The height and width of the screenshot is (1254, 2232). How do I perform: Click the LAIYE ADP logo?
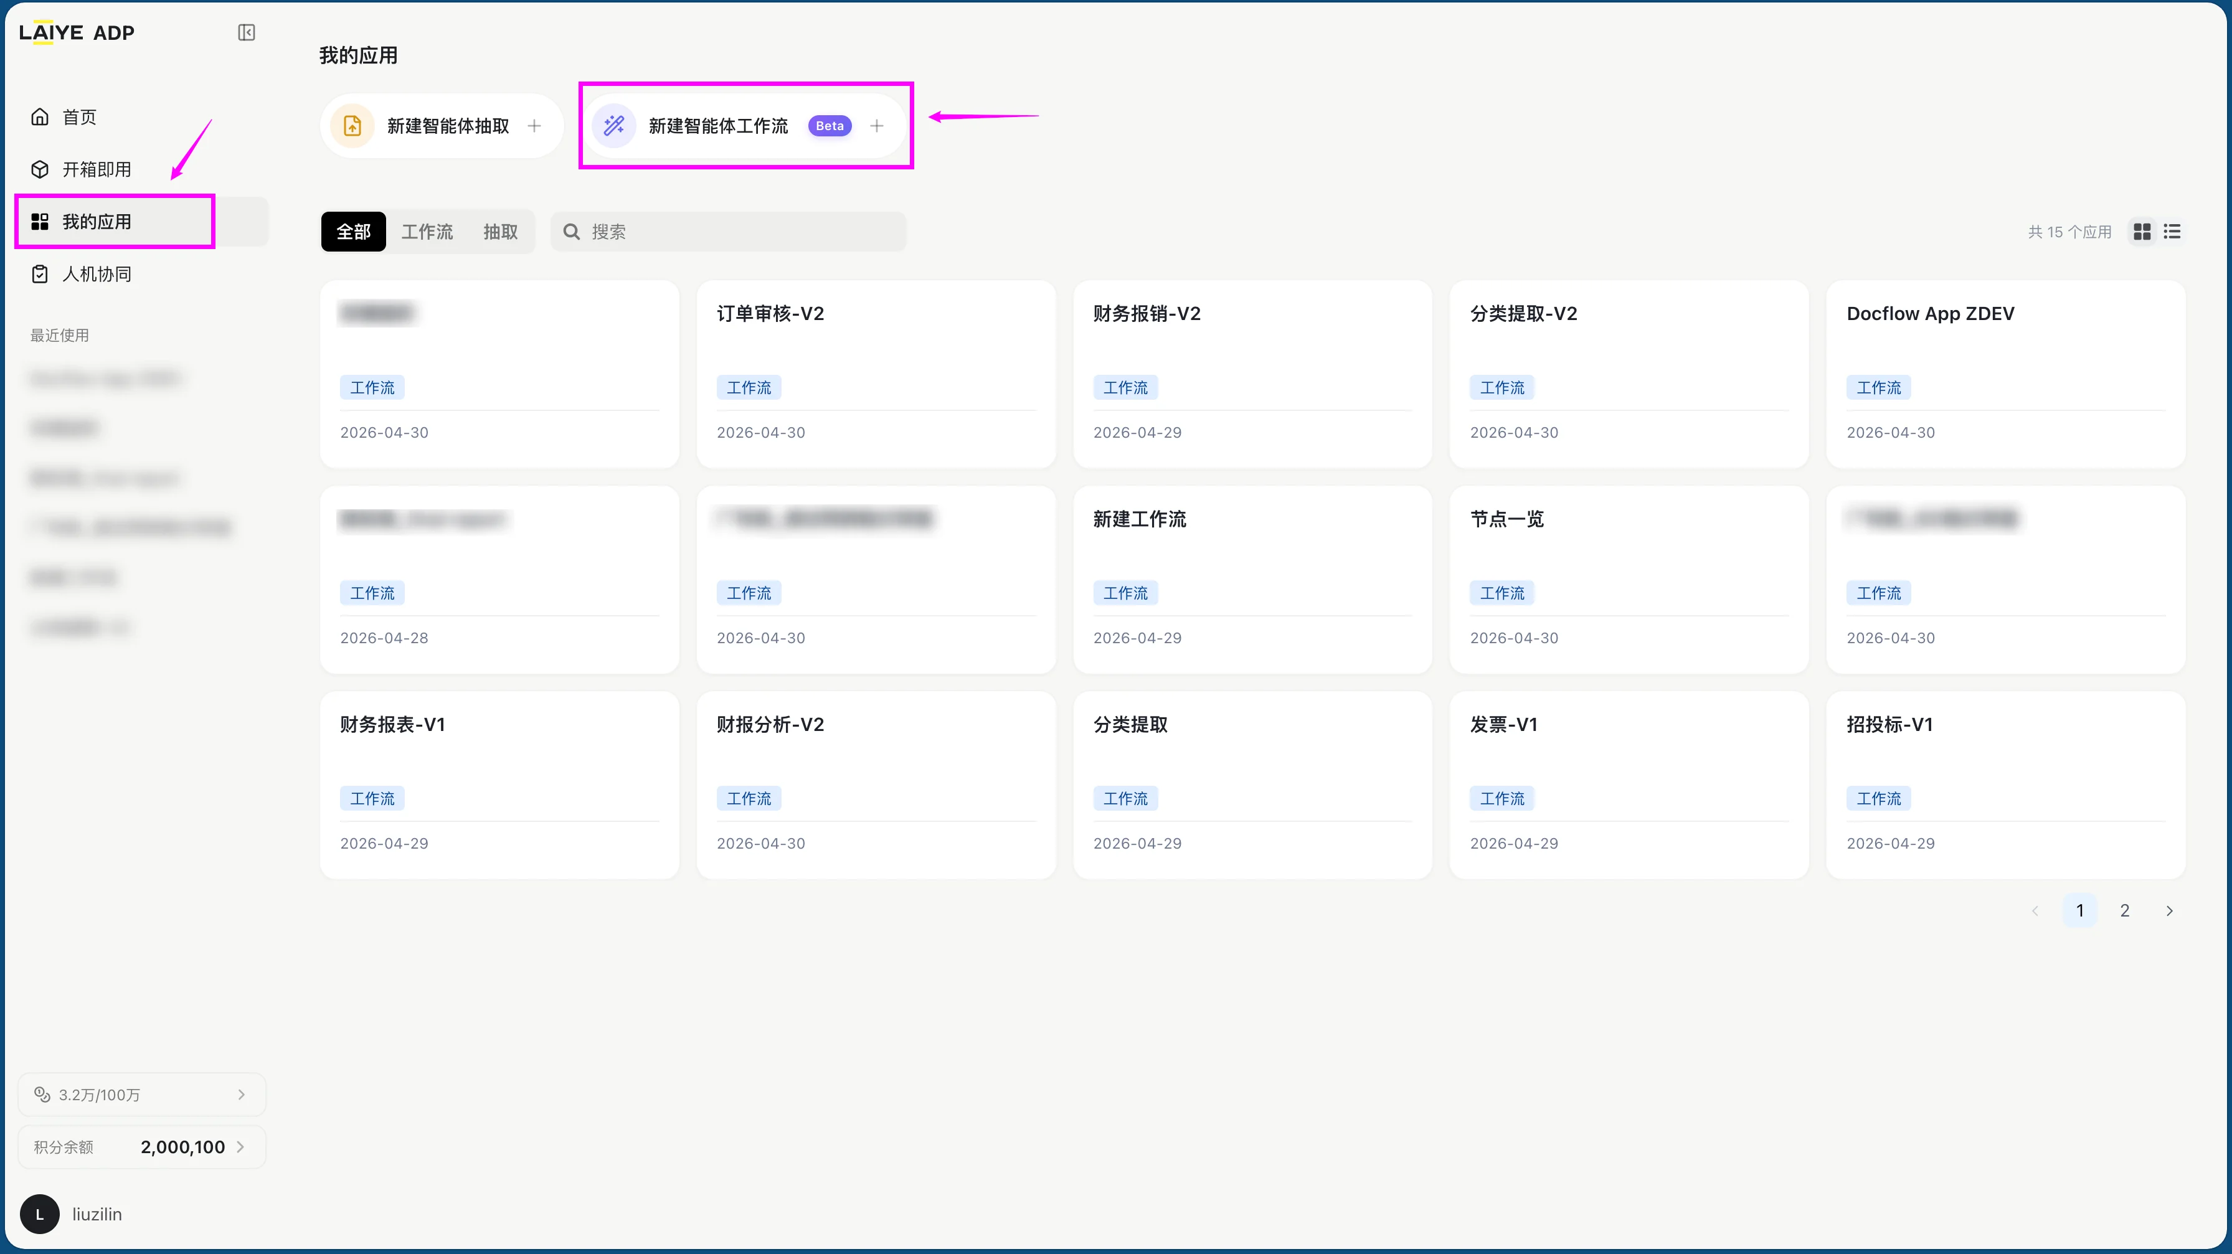(x=76, y=33)
